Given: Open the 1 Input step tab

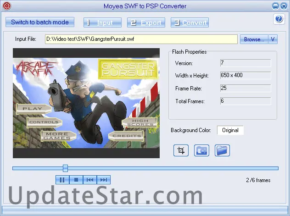Looking at the screenshot, I should (102, 22).
